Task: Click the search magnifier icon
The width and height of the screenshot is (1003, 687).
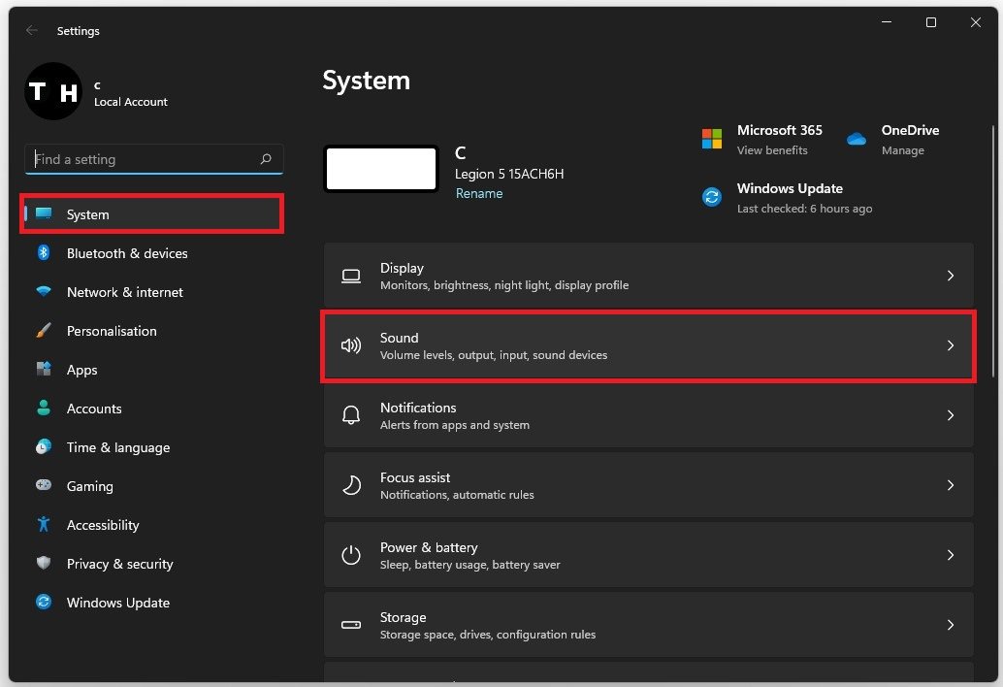Action: pyautogui.click(x=266, y=159)
